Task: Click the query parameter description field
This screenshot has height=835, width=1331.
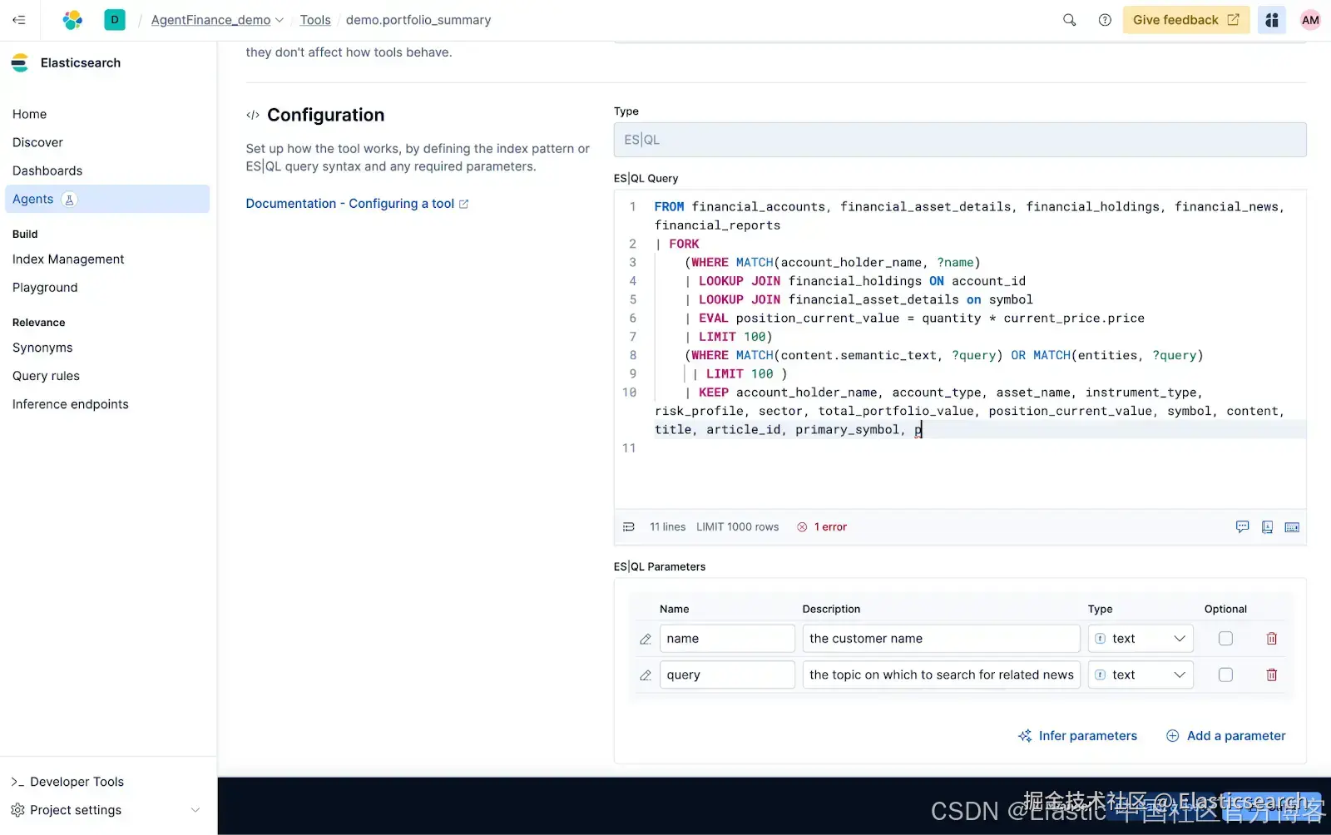Action: point(940,675)
